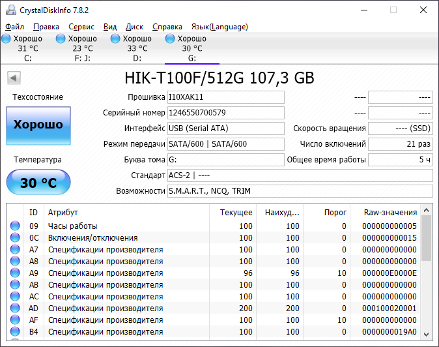
Task: Close the CrystalDiskInfo window
Action: point(423,10)
